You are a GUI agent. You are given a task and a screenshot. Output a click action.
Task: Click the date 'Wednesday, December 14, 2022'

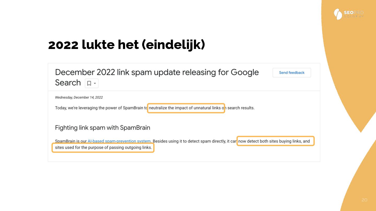(x=79, y=97)
